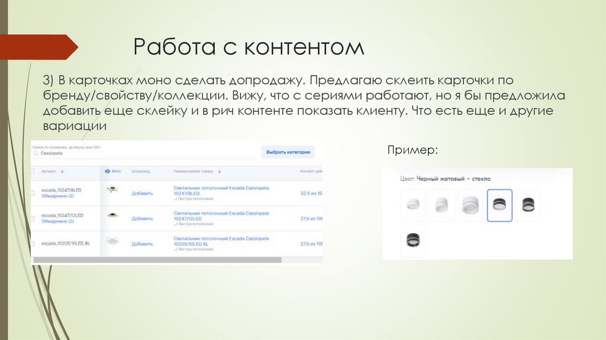Click the Артикул column header label

click(49, 171)
